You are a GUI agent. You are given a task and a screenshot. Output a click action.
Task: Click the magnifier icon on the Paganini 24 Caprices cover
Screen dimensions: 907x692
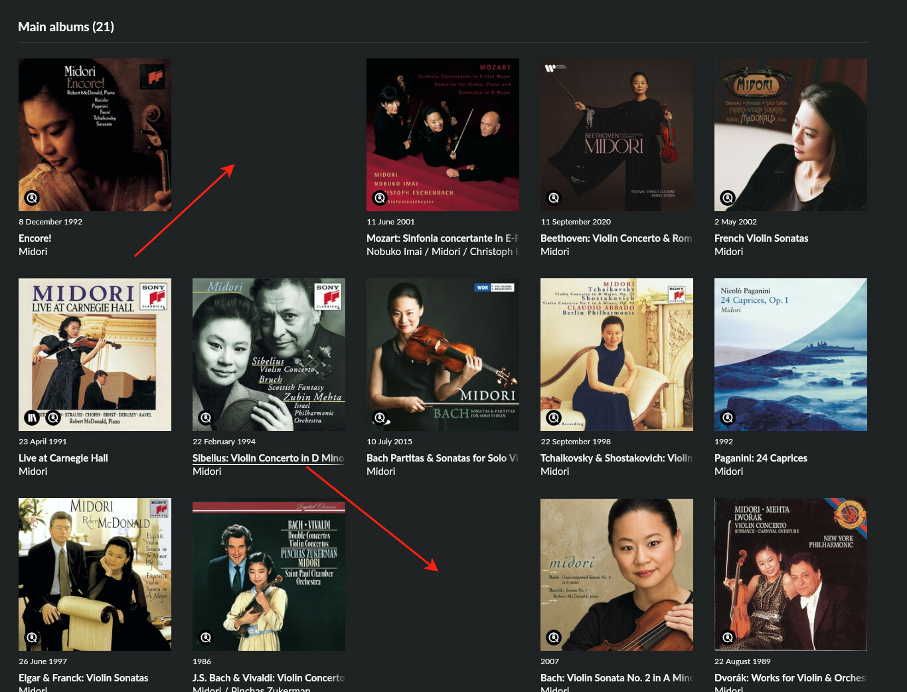[728, 418]
